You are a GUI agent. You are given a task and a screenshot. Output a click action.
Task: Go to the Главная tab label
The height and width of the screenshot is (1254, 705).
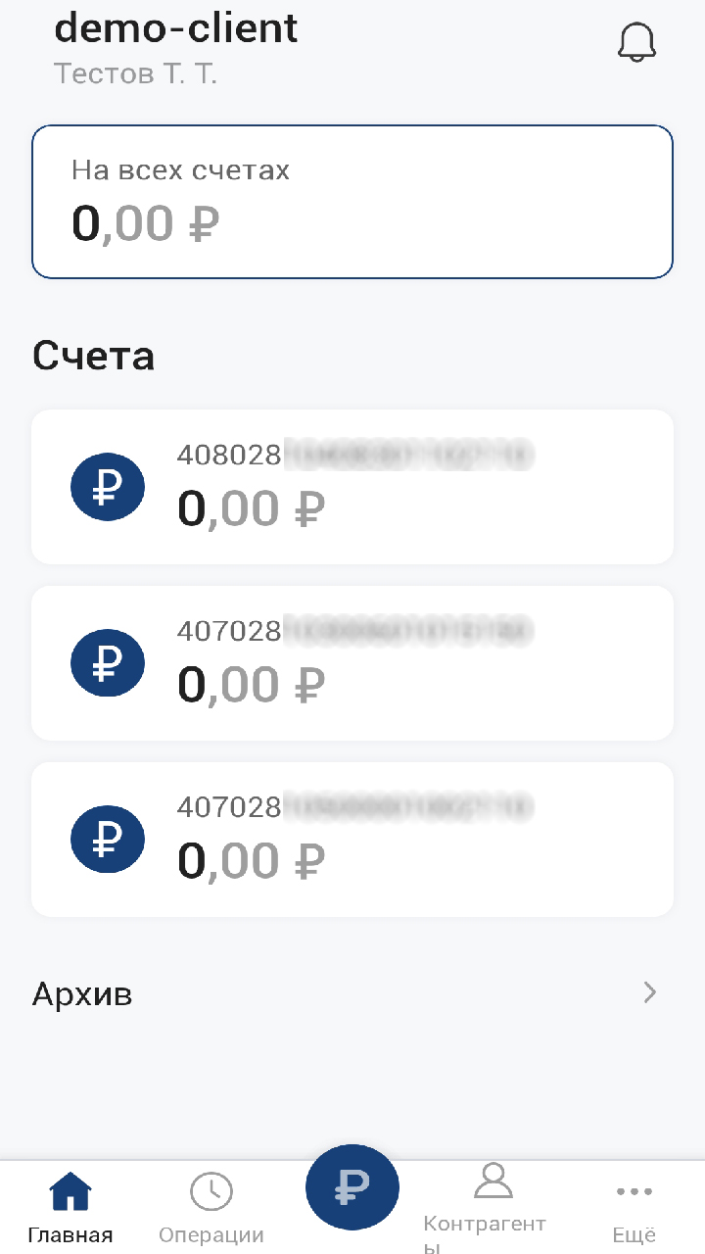[70, 1235]
